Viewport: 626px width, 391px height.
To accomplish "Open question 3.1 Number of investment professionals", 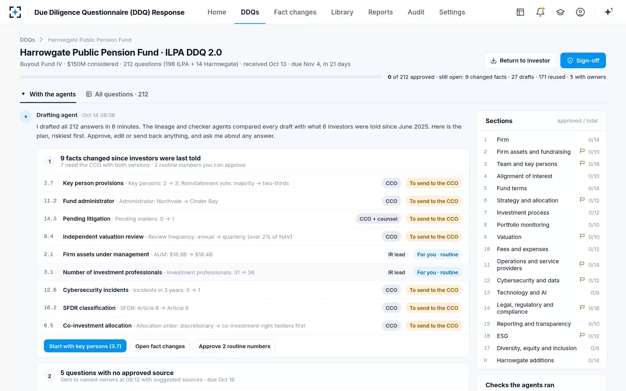I will click(x=253, y=272).
